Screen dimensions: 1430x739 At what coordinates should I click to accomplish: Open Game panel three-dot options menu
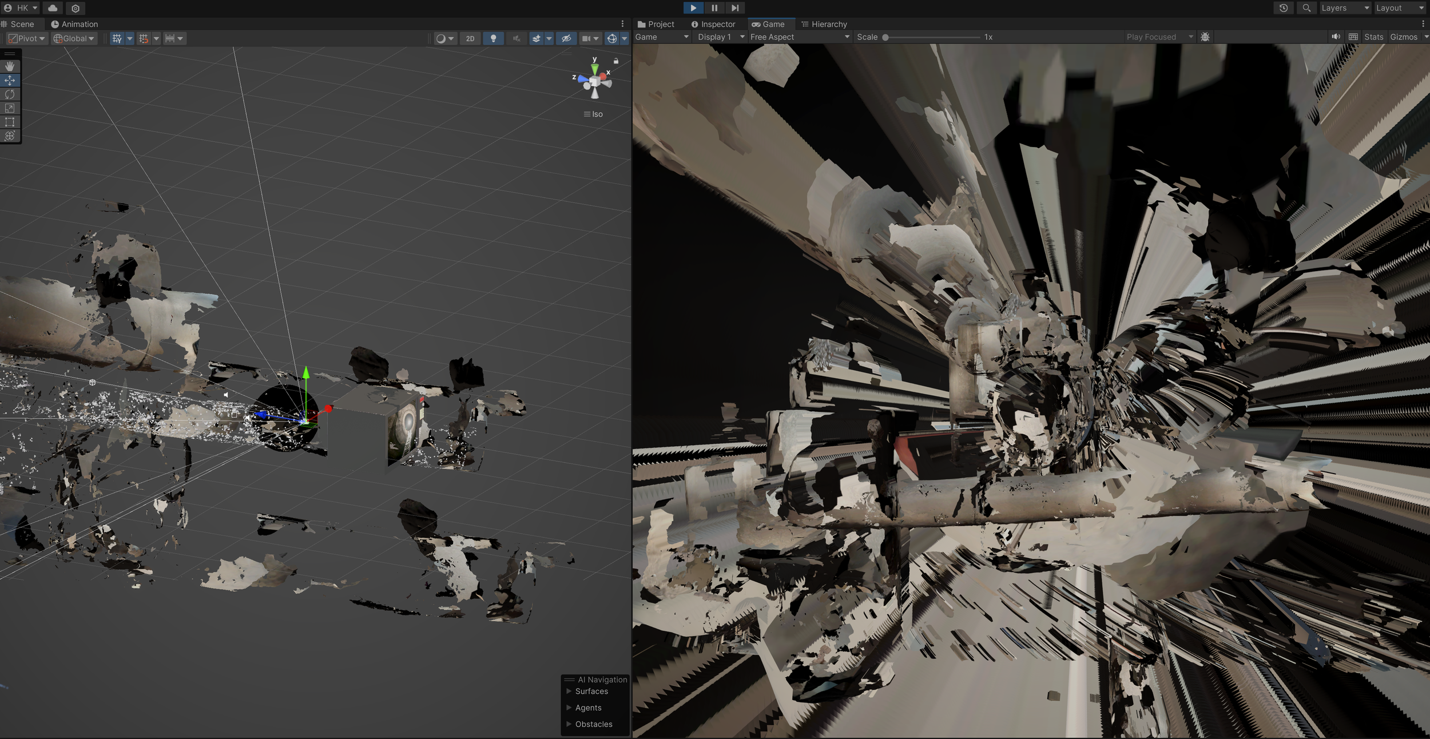[1423, 24]
